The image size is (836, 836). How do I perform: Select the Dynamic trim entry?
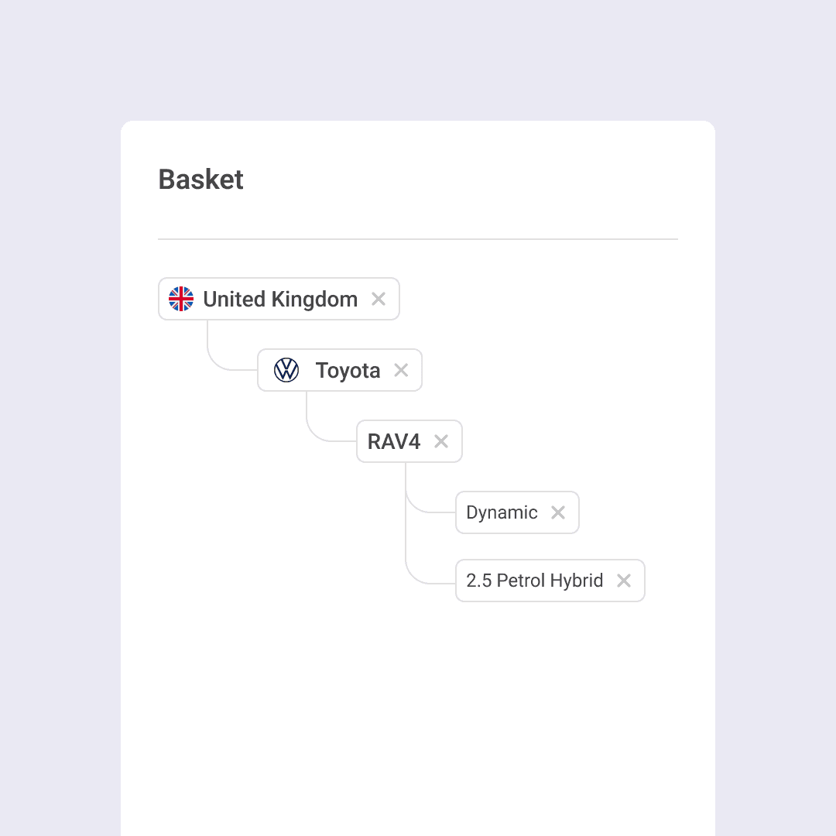point(501,512)
